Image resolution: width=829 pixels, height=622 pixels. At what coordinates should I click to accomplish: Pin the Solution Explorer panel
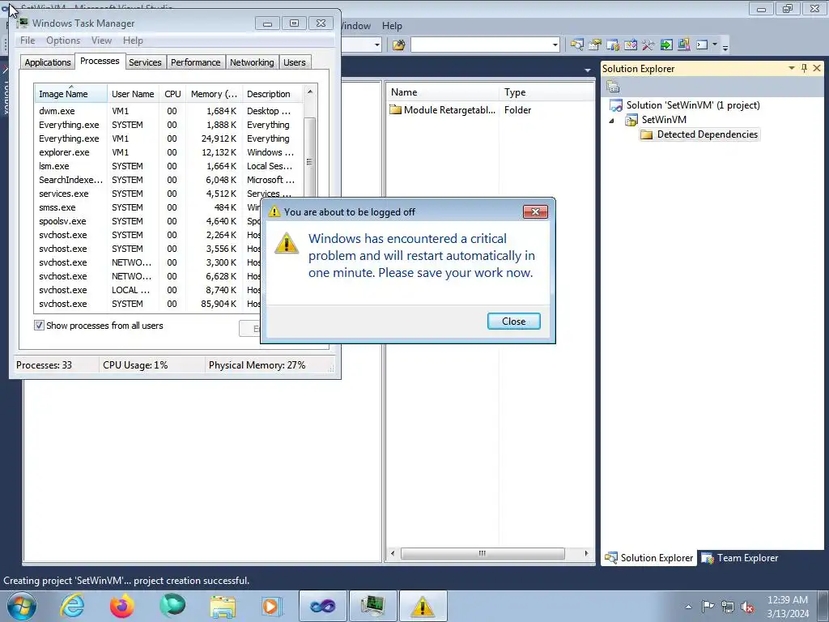(804, 68)
